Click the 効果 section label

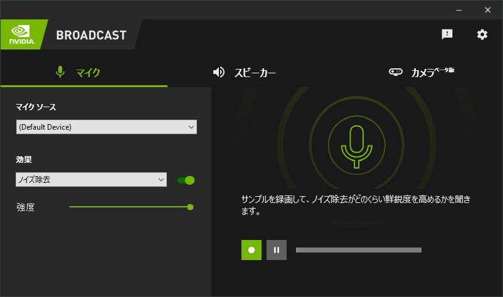[24, 160]
